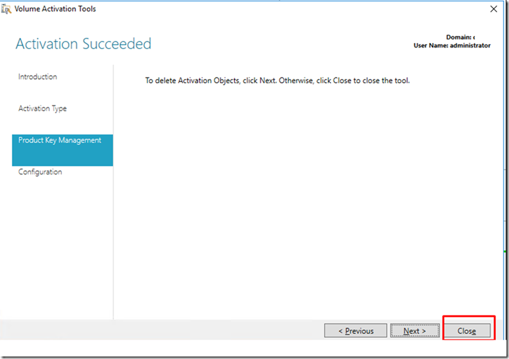509x359 pixels.
Task: Click the User Name: administrator text
Action: click(x=452, y=46)
